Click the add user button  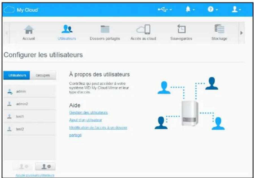[45, 166]
